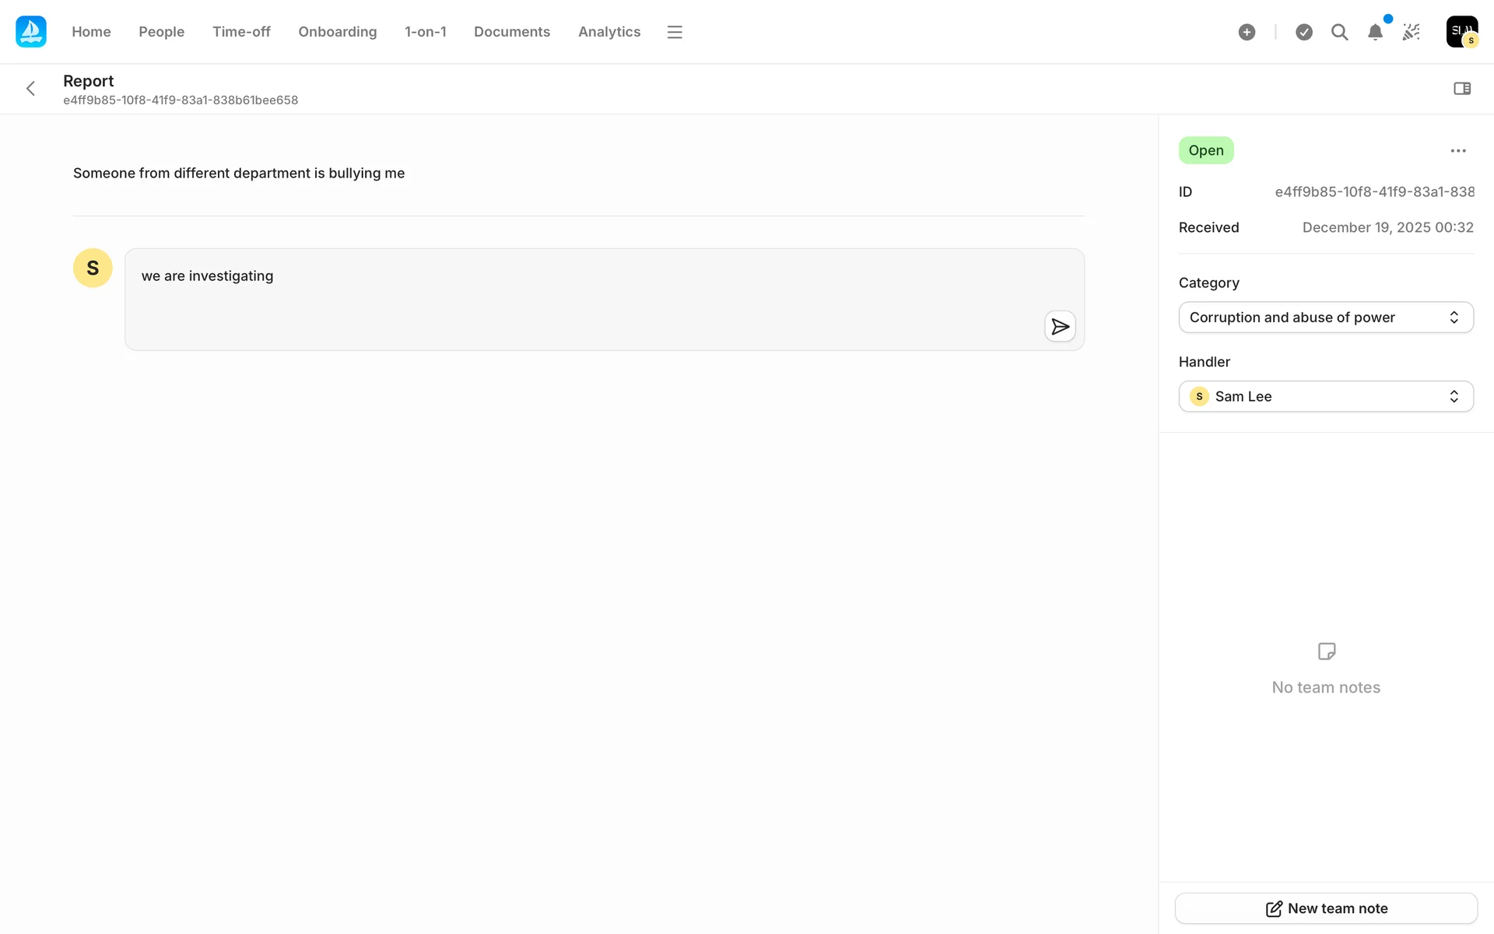Click the Open status badge
This screenshot has height=934, width=1494.
coord(1205,150)
